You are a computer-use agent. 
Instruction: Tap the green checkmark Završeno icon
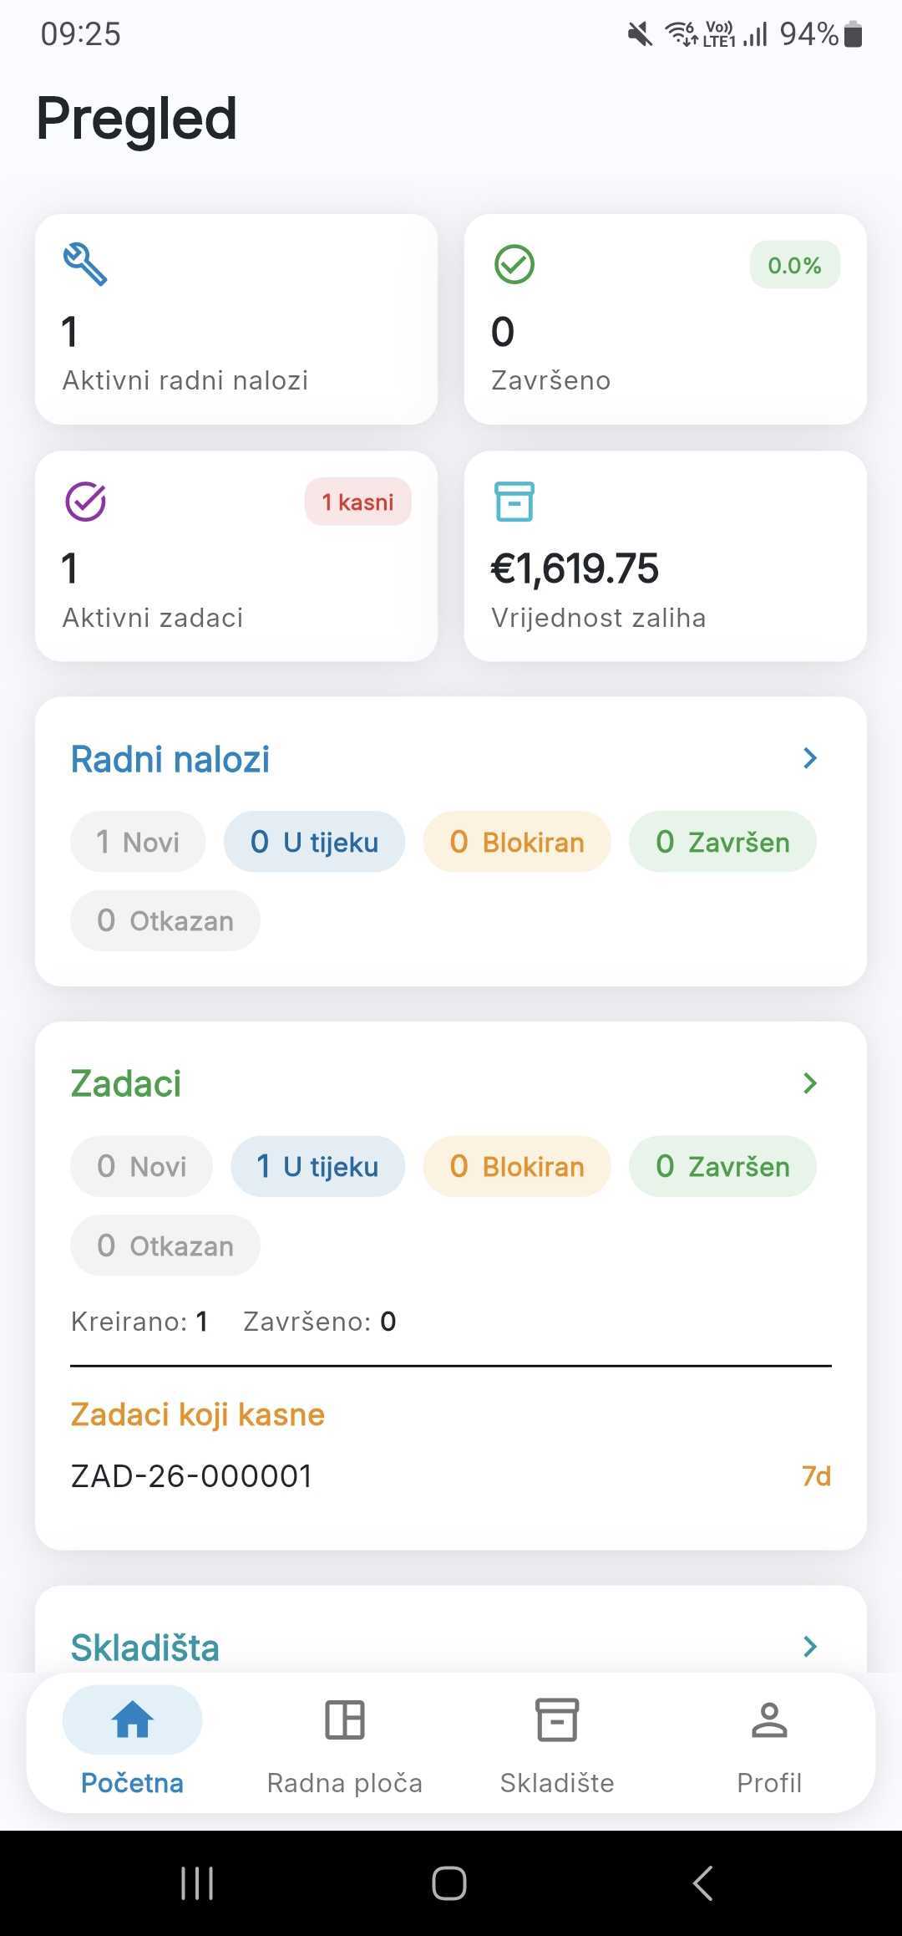point(514,264)
